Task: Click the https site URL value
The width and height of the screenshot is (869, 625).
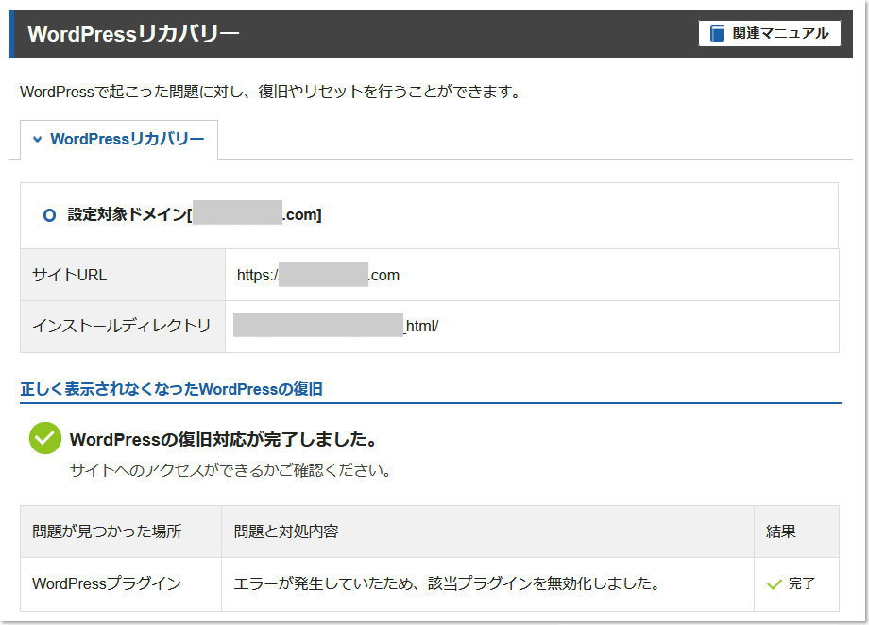Action: pos(318,275)
